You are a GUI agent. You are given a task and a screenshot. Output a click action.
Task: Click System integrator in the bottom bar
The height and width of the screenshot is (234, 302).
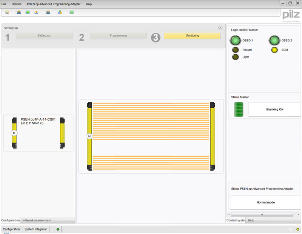click(35, 229)
